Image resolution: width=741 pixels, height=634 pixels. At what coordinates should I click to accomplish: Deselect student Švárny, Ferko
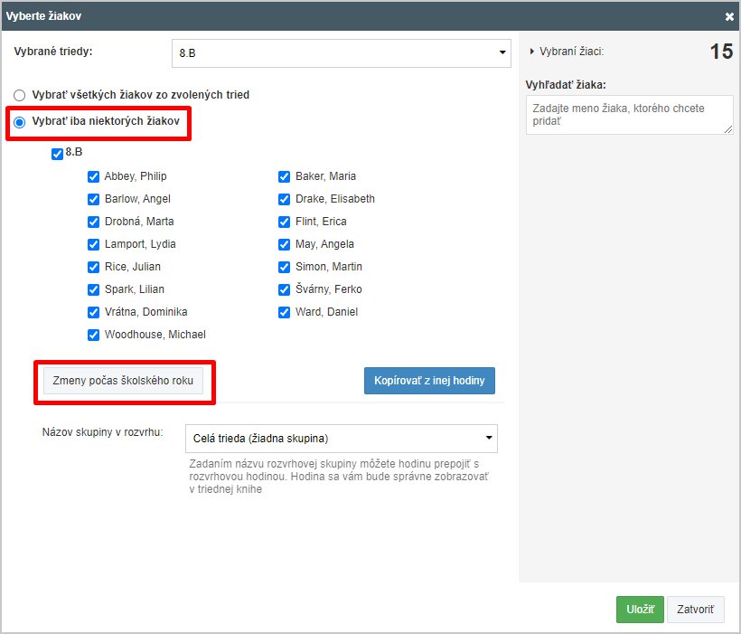point(284,289)
